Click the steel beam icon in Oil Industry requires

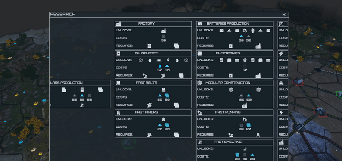point(163,76)
